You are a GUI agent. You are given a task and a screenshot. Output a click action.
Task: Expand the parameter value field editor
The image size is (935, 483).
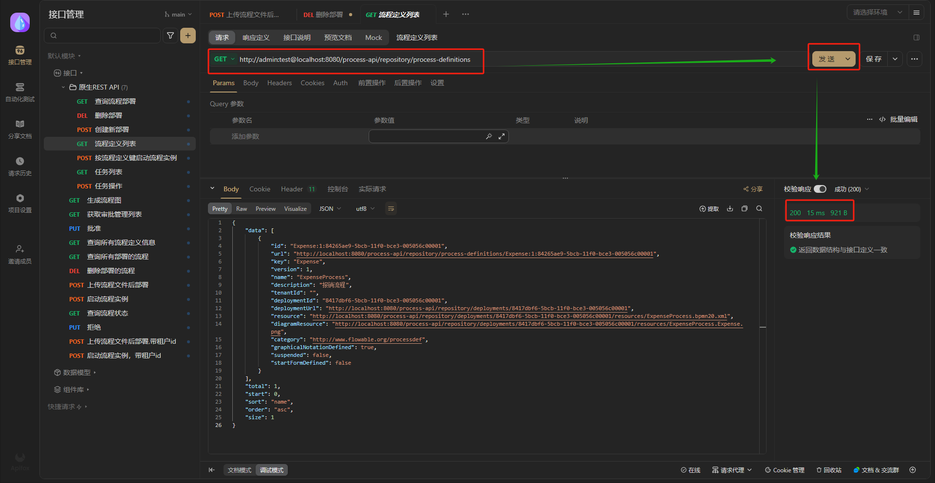(502, 136)
